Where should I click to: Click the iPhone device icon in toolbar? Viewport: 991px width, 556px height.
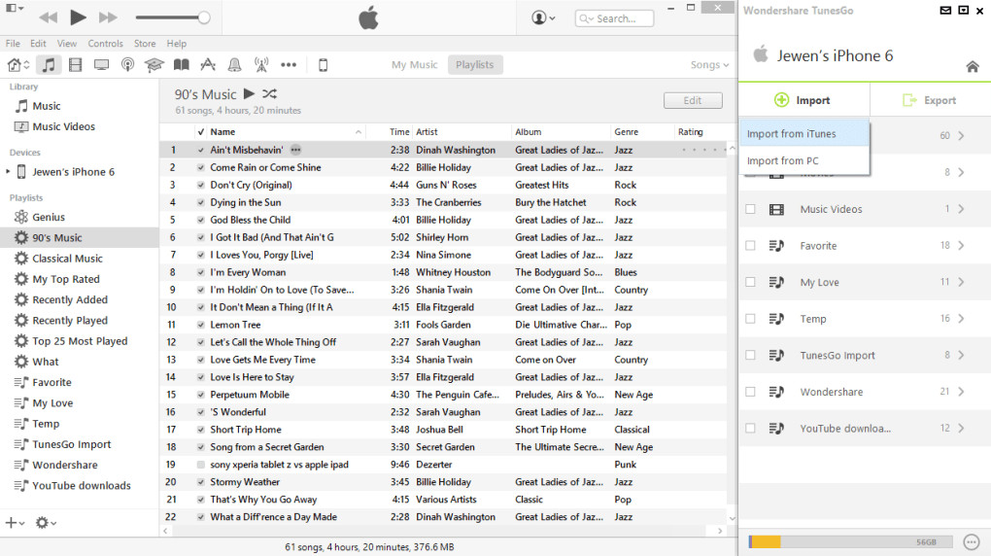pyautogui.click(x=324, y=65)
